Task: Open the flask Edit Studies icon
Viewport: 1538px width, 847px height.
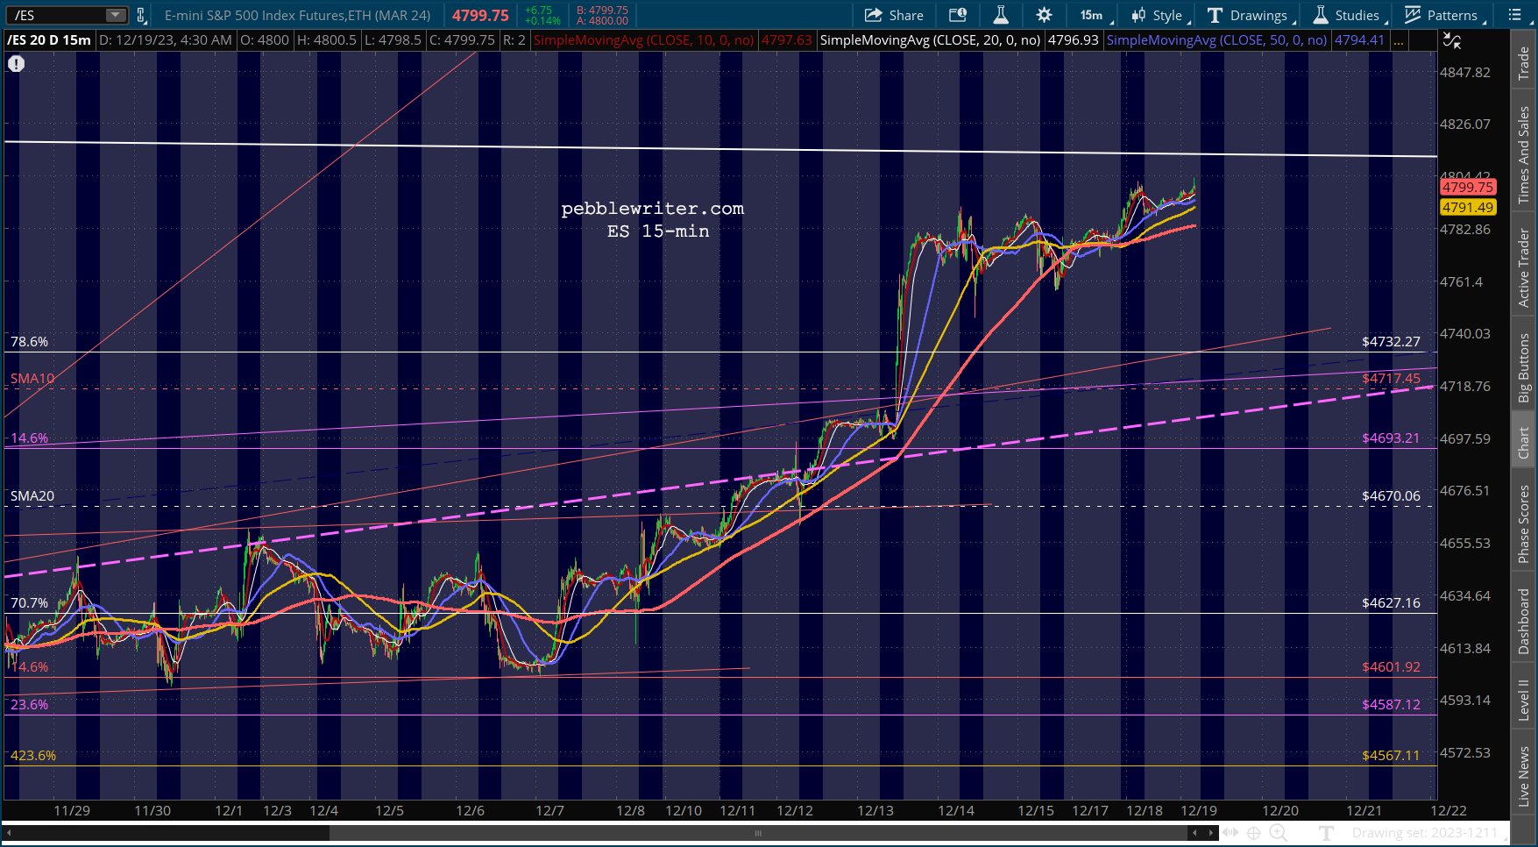Action: (x=1001, y=15)
